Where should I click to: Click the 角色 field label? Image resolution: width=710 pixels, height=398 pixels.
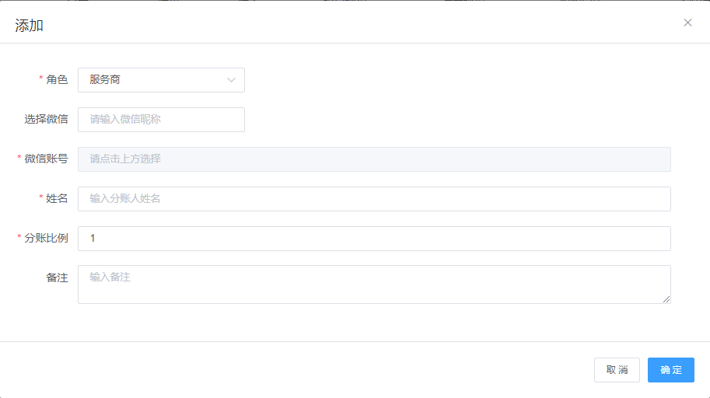click(x=57, y=80)
